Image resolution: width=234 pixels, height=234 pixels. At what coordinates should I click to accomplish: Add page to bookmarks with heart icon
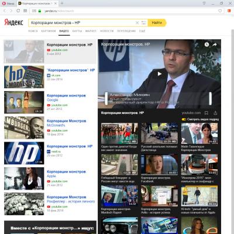(x=220, y=11)
